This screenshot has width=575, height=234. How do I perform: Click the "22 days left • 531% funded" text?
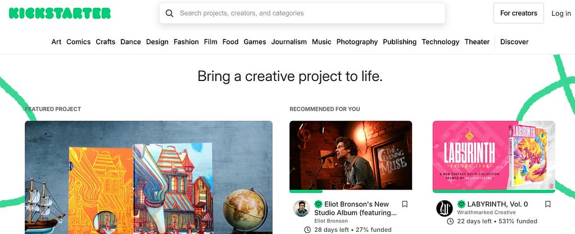coord(497,221)
